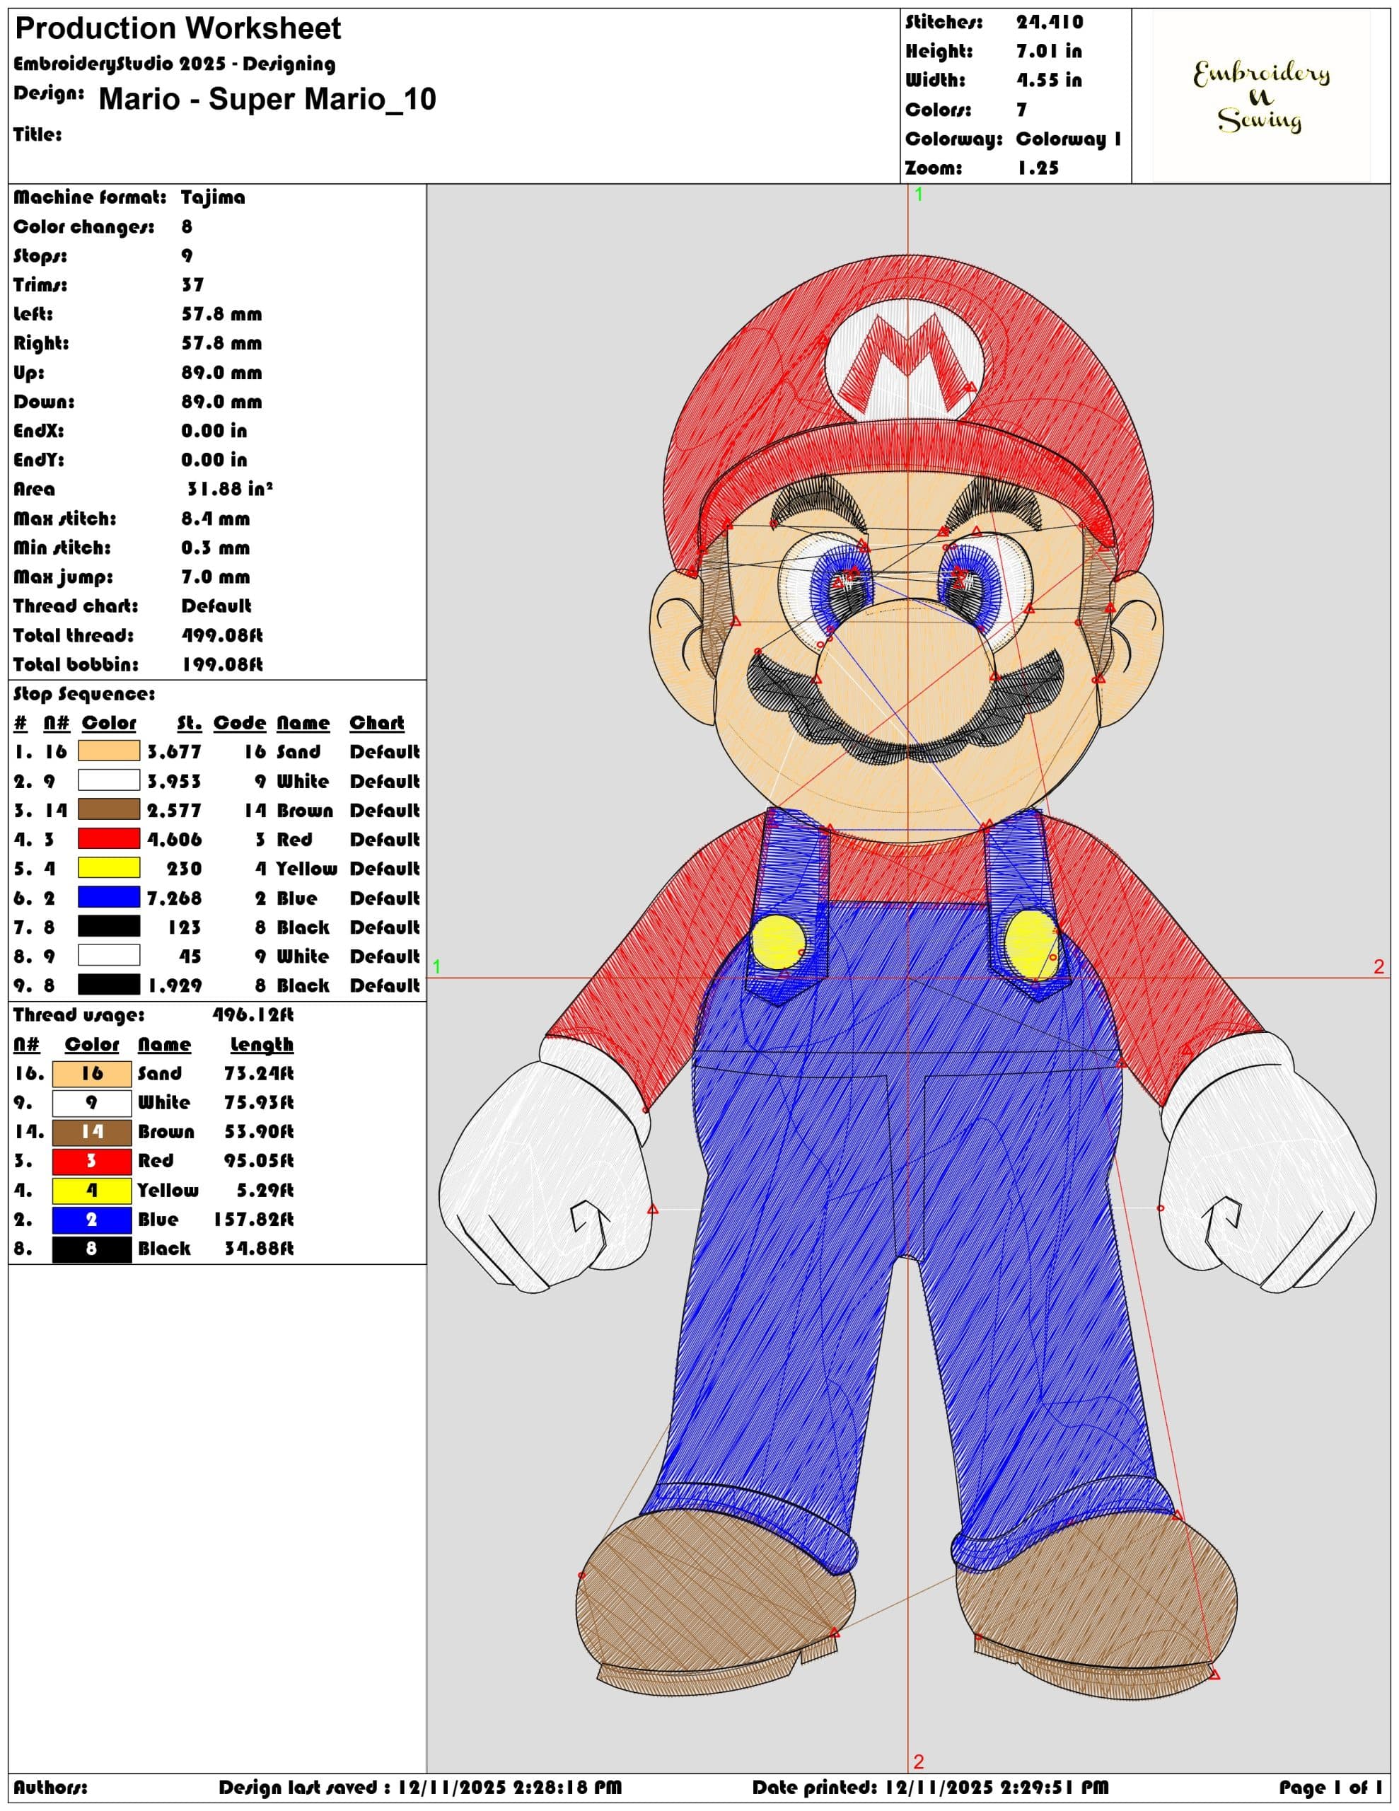Click the design name 'Mario - Super Mario_10'
Image resolution: width=1399 pixels, height=1811 pixels.
click(267, 98)
